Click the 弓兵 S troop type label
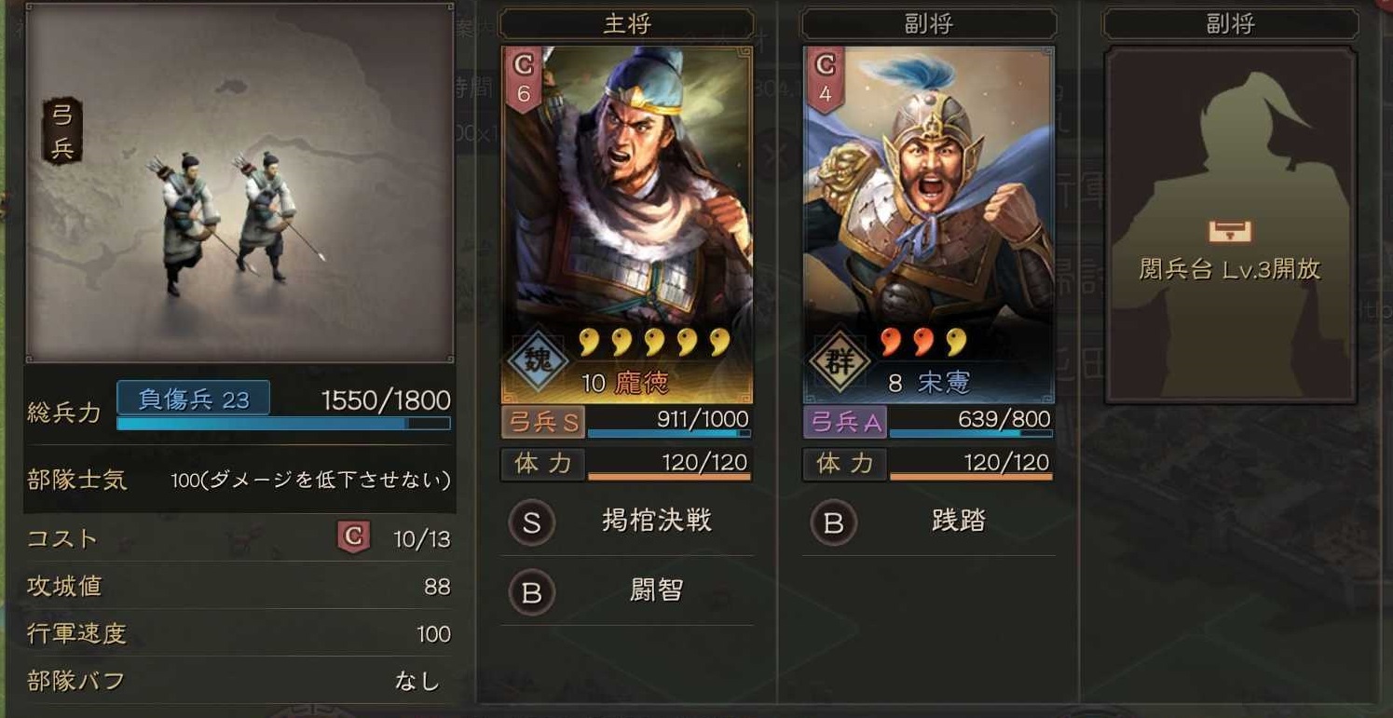This screenshot has width=1393, height=718. pyautogui.click(x=544, y=422)
